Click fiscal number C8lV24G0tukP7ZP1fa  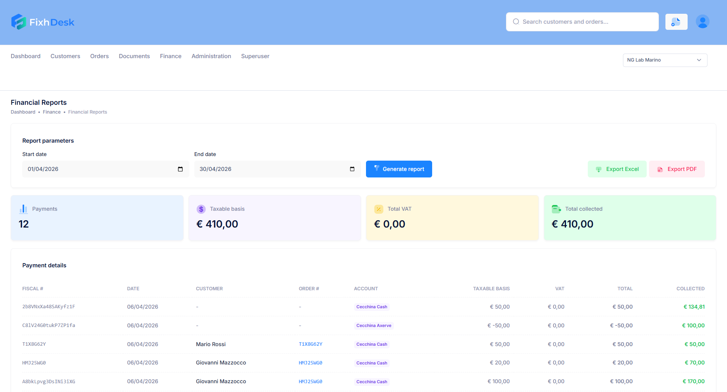(49, 325)
